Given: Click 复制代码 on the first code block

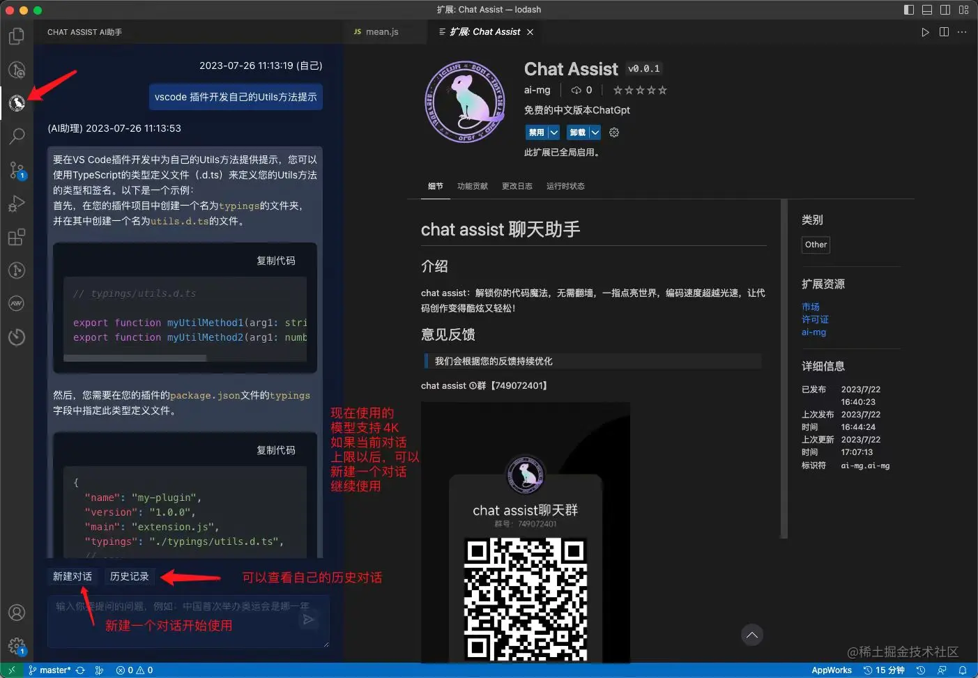Looking at the screenshot, I should (275, 260).
